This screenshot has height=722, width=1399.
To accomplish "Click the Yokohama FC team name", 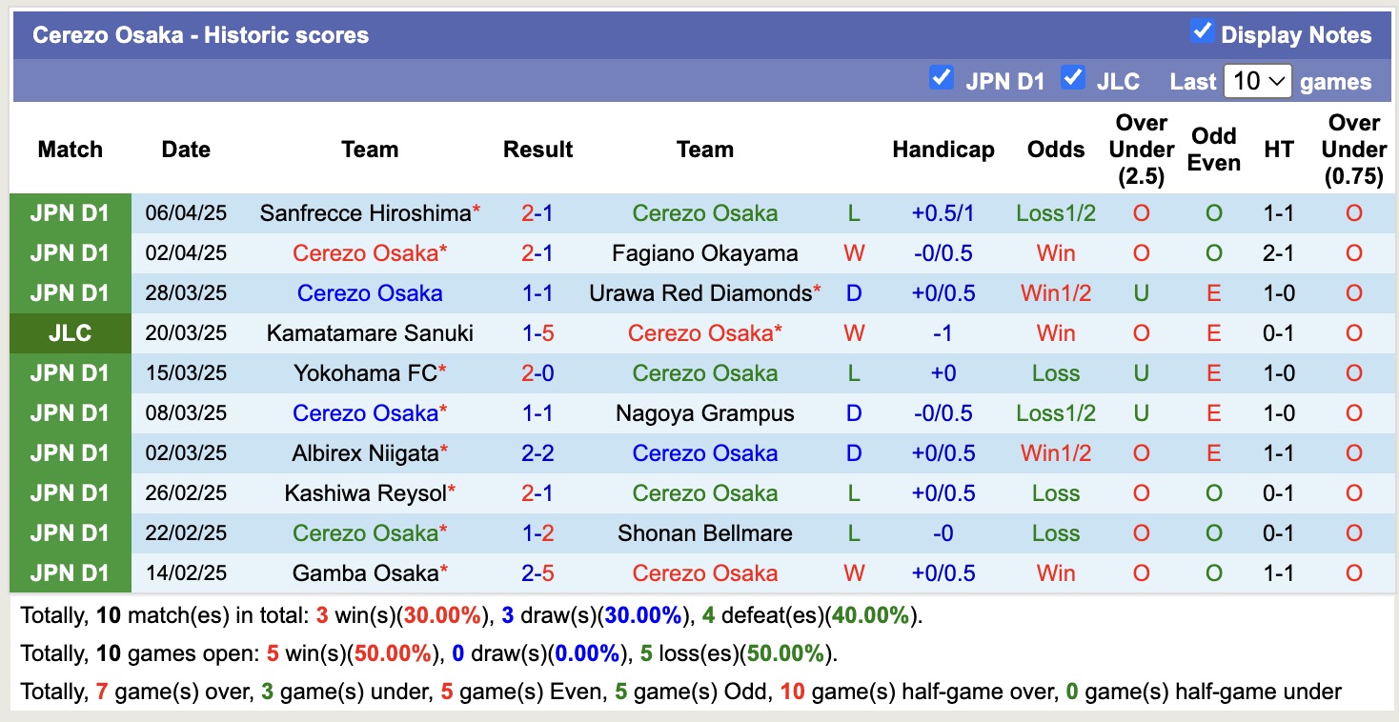I will pos(363,372).
